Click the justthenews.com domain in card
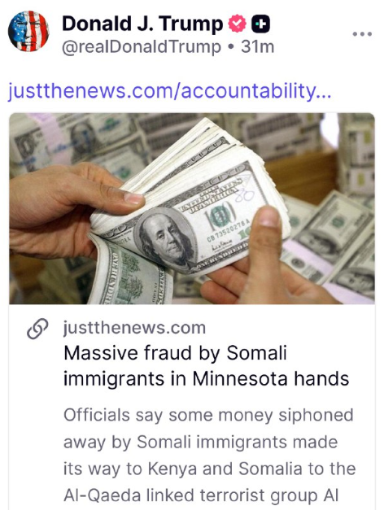 [x=134, y=328]
